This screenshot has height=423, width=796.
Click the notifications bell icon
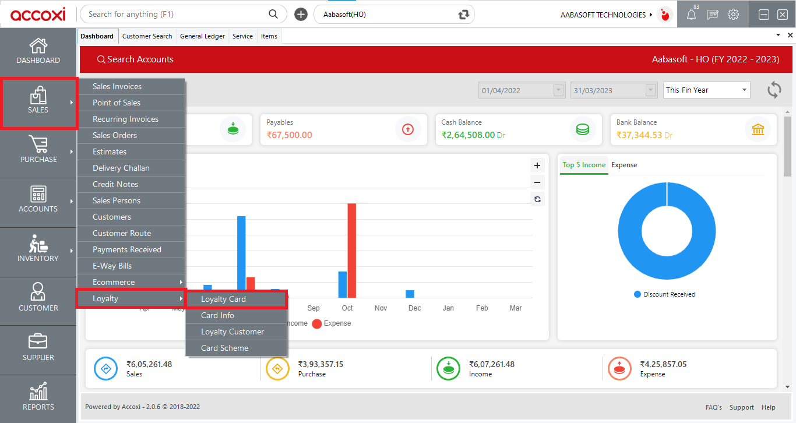691,15
